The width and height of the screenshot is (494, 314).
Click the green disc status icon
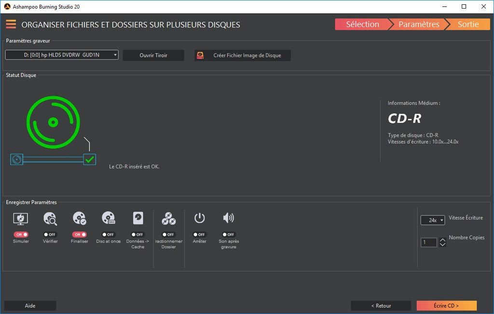coord(53,122)
